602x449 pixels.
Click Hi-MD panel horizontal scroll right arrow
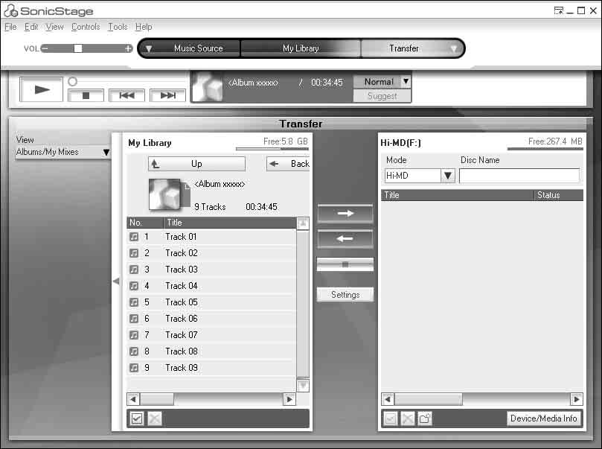(x=576, y=399)
